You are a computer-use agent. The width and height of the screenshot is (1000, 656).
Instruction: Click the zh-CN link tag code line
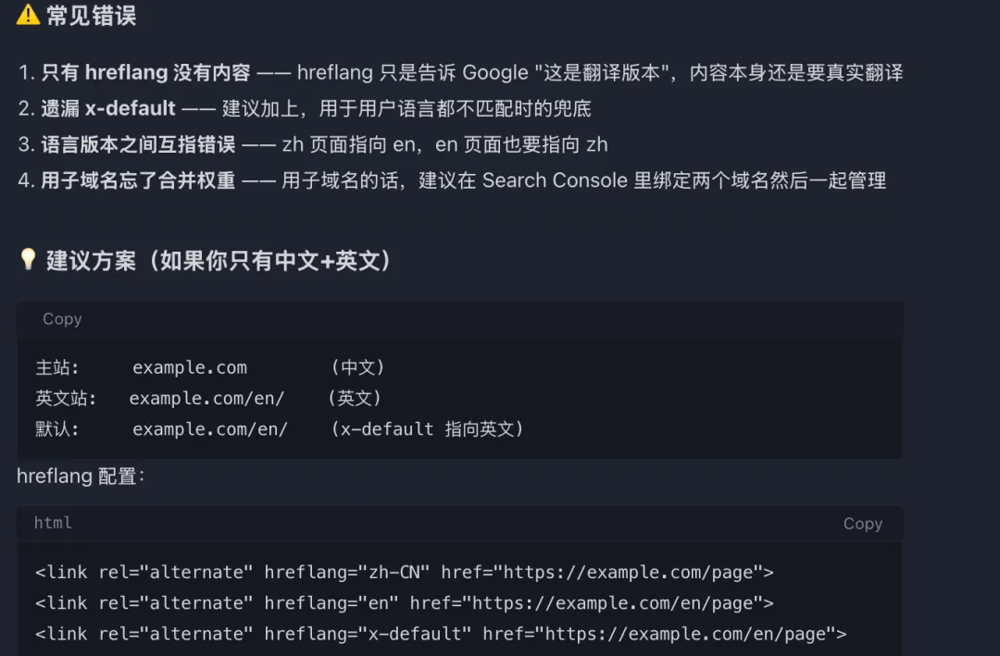pos(405,572)
